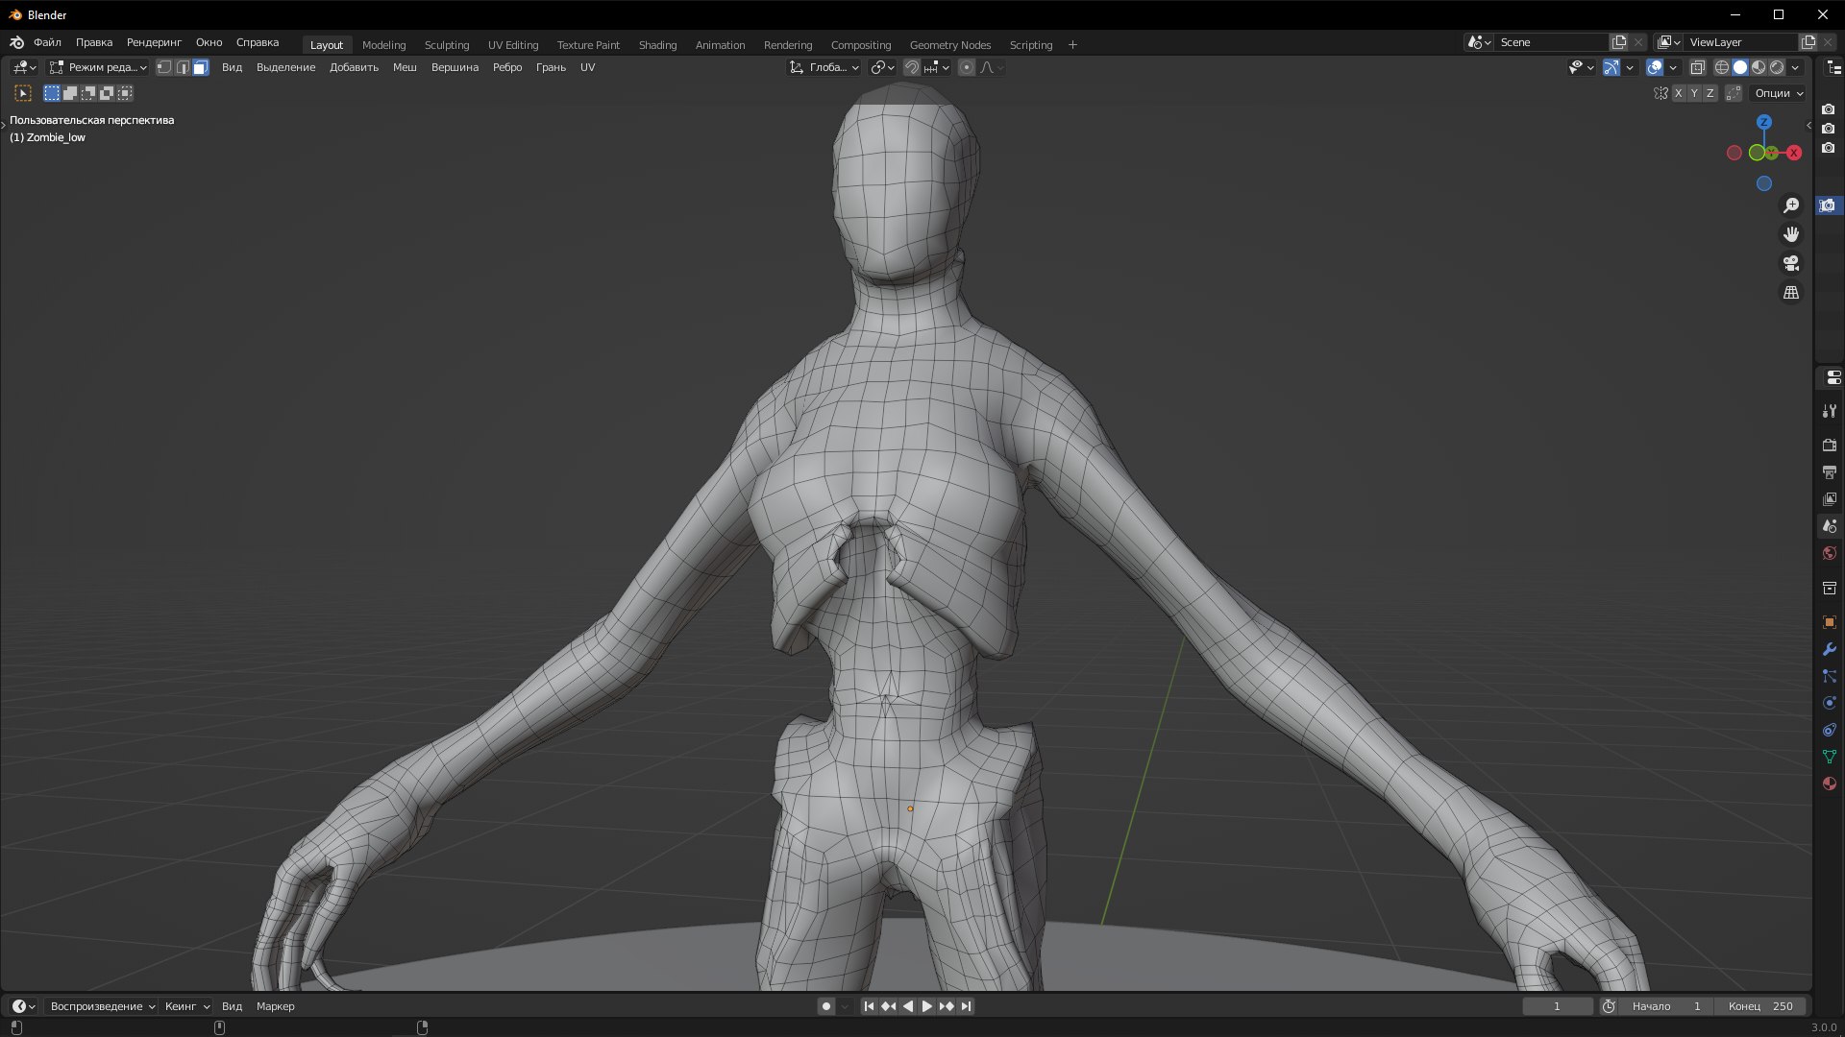This screenshot has width=1845, height=1037.
Task: Open the Particles properties tab icon
Action: pos(1830,676)
